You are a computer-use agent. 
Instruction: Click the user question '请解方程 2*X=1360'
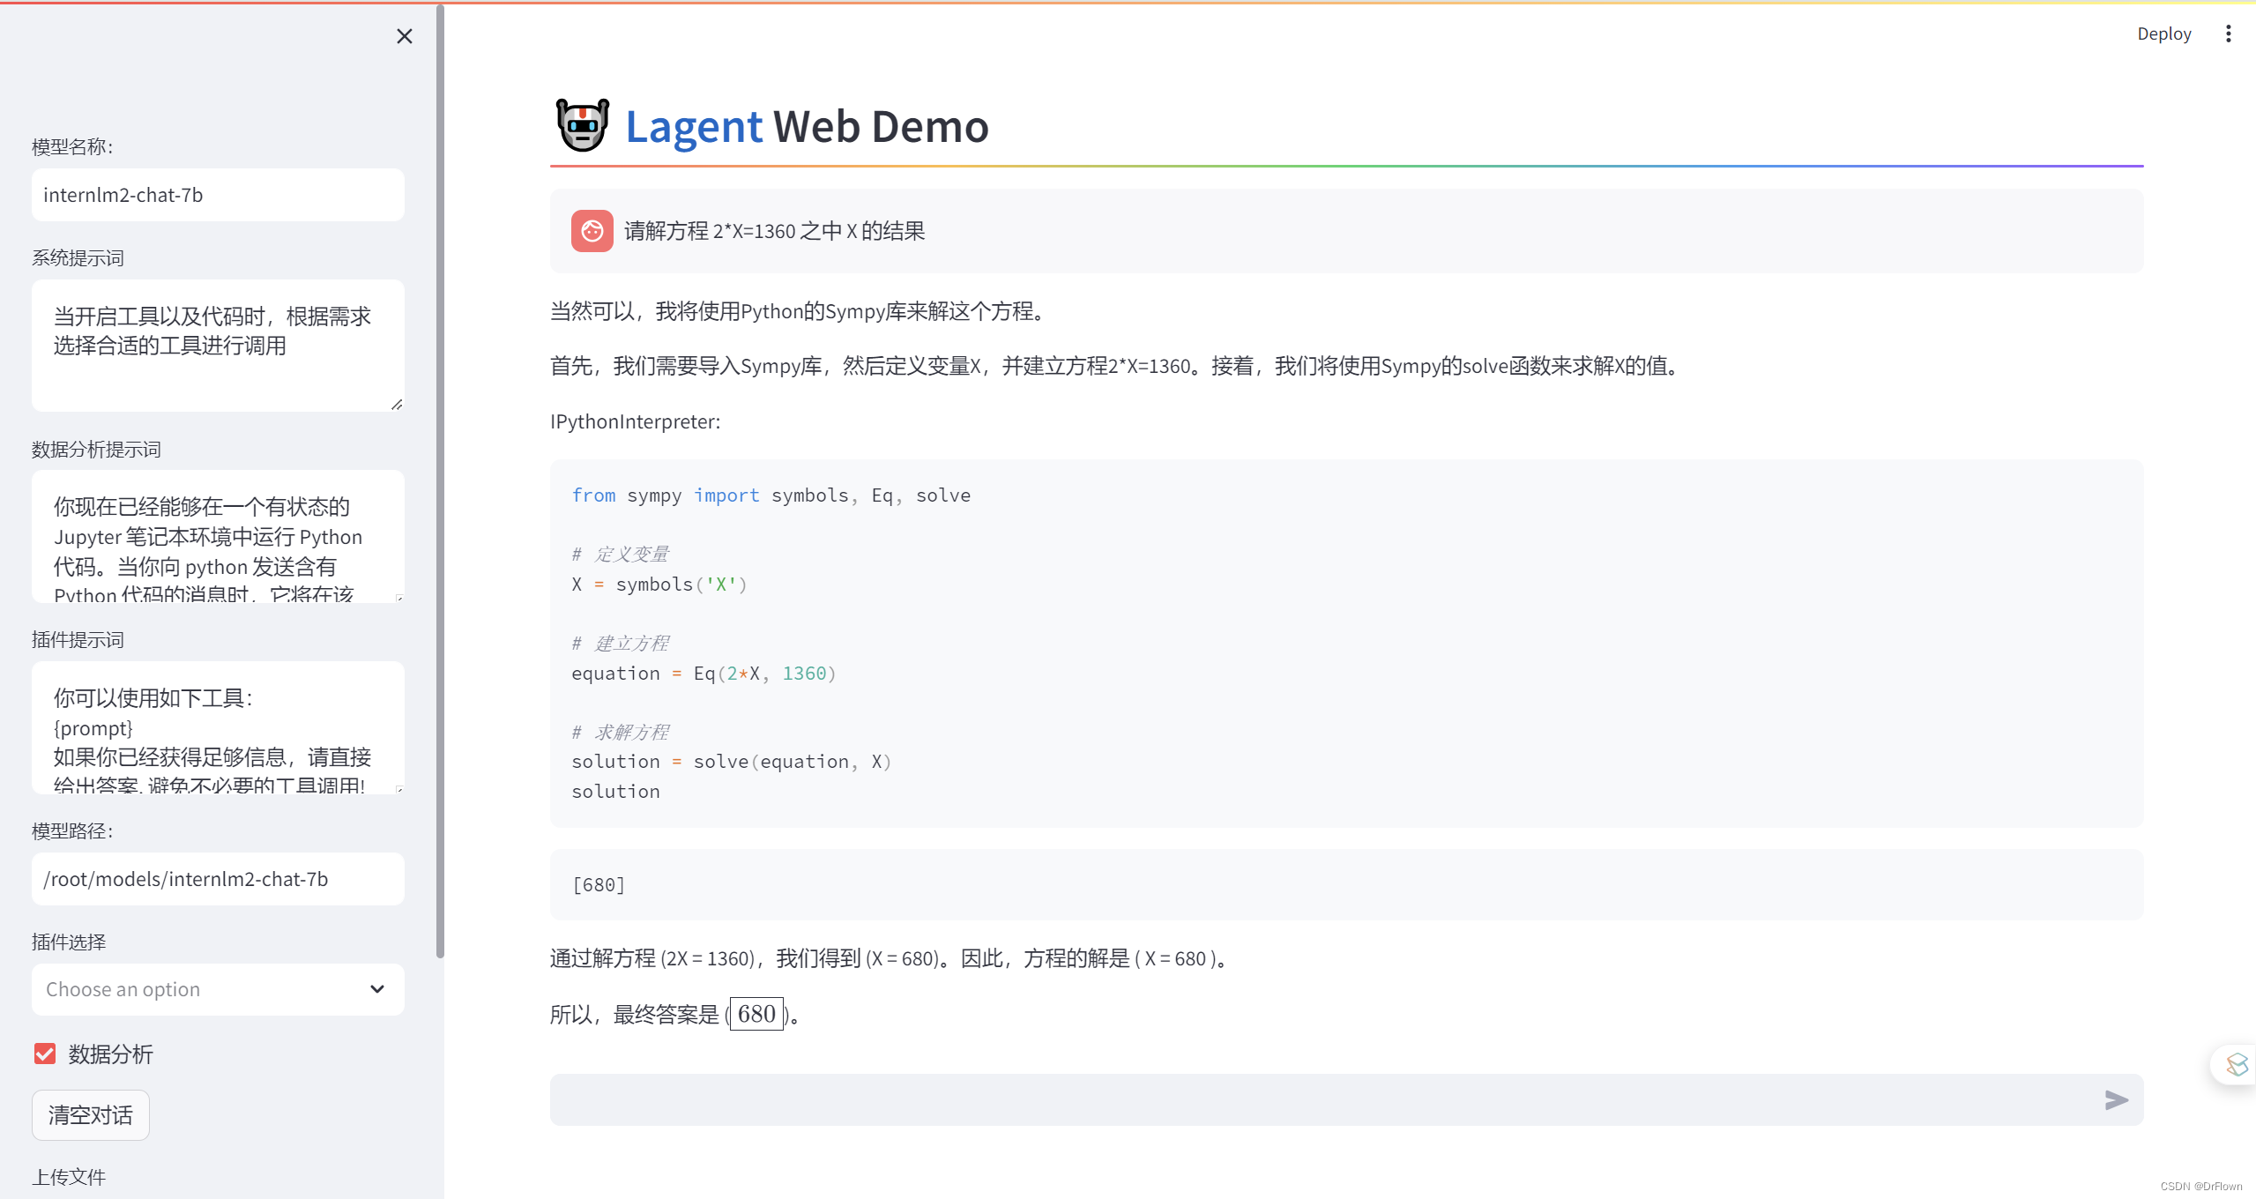[774, 231]
